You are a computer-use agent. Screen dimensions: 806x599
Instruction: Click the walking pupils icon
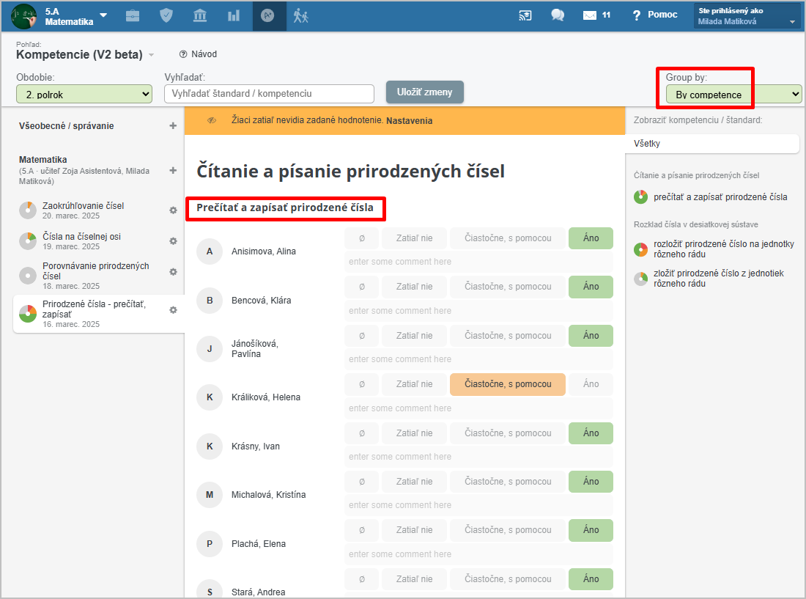(301, 15)
